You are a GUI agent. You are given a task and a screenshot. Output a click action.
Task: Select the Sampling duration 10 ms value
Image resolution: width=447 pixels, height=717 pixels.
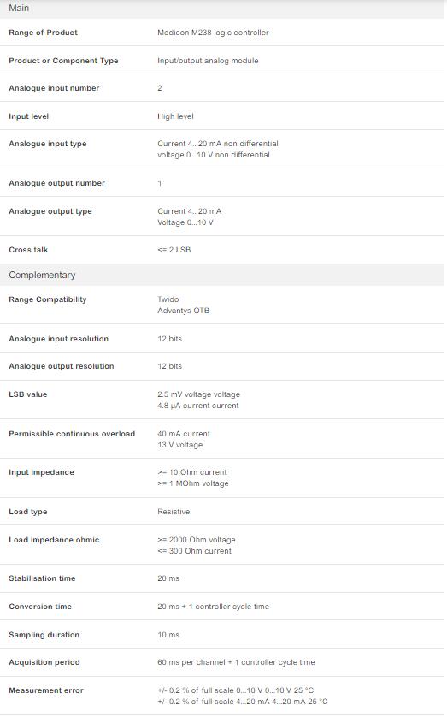pyautogui.click(x=168, y=635)
